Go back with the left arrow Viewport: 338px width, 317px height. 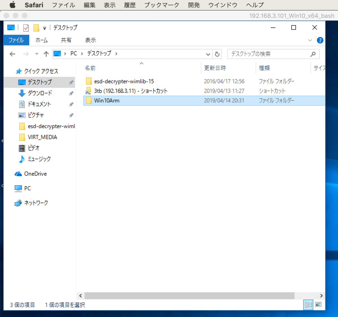[12, 54]
